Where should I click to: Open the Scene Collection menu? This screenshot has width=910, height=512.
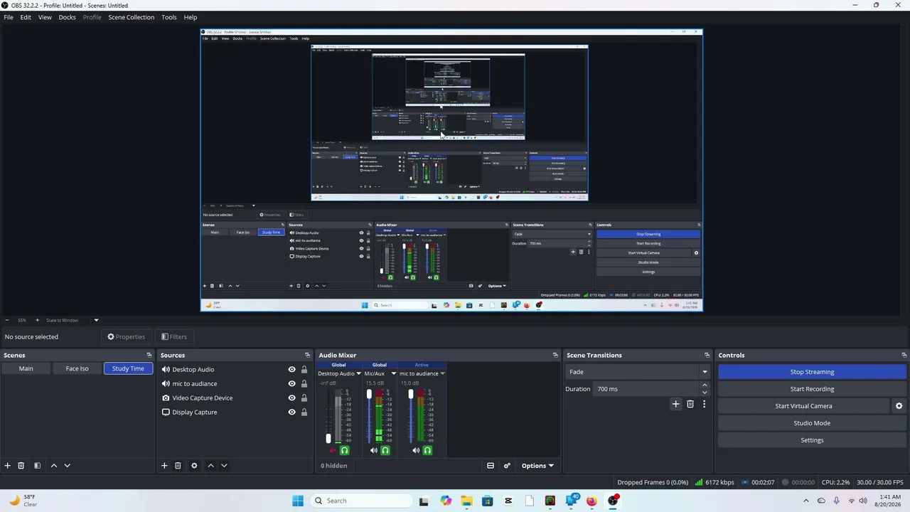click(131, 17)
